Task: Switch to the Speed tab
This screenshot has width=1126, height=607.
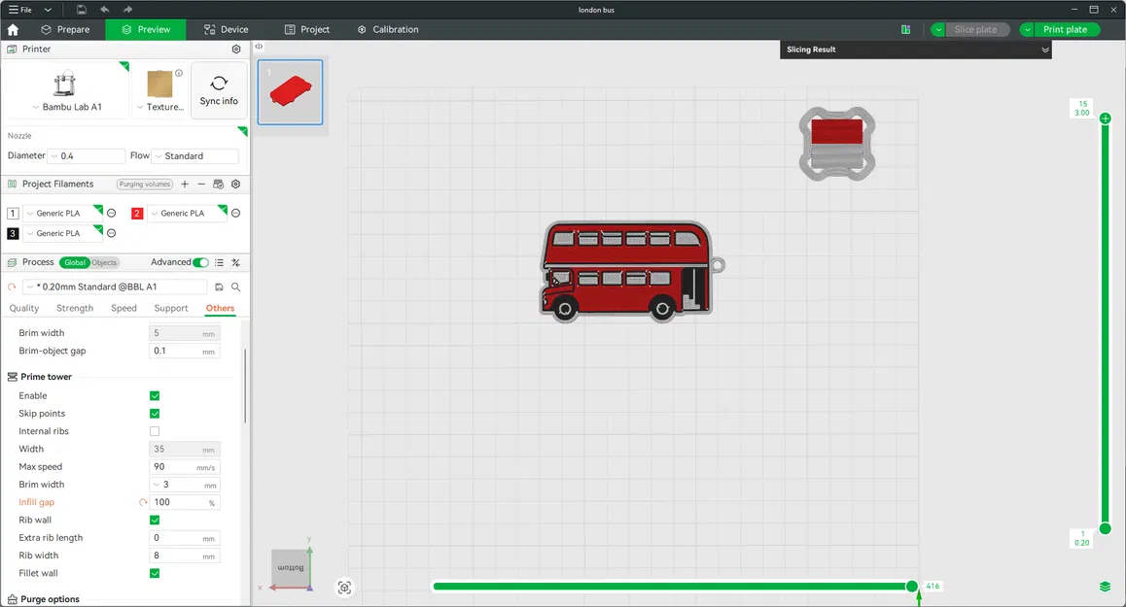Action: point(123,308)
